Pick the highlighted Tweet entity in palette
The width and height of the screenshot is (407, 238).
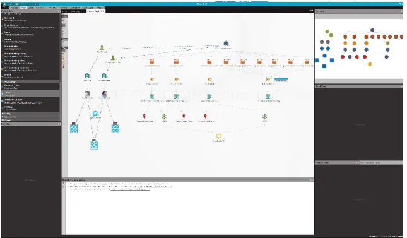point(30,94)
